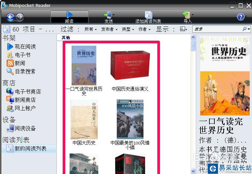Click the 网上帐户 users icon
Screen dimensions: 252x174
(10, 109)
